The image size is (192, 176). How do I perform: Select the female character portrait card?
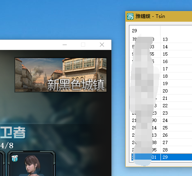coord(32,163)
